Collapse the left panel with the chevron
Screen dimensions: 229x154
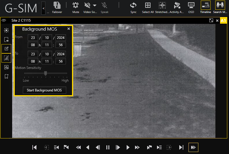coord(43,8)
